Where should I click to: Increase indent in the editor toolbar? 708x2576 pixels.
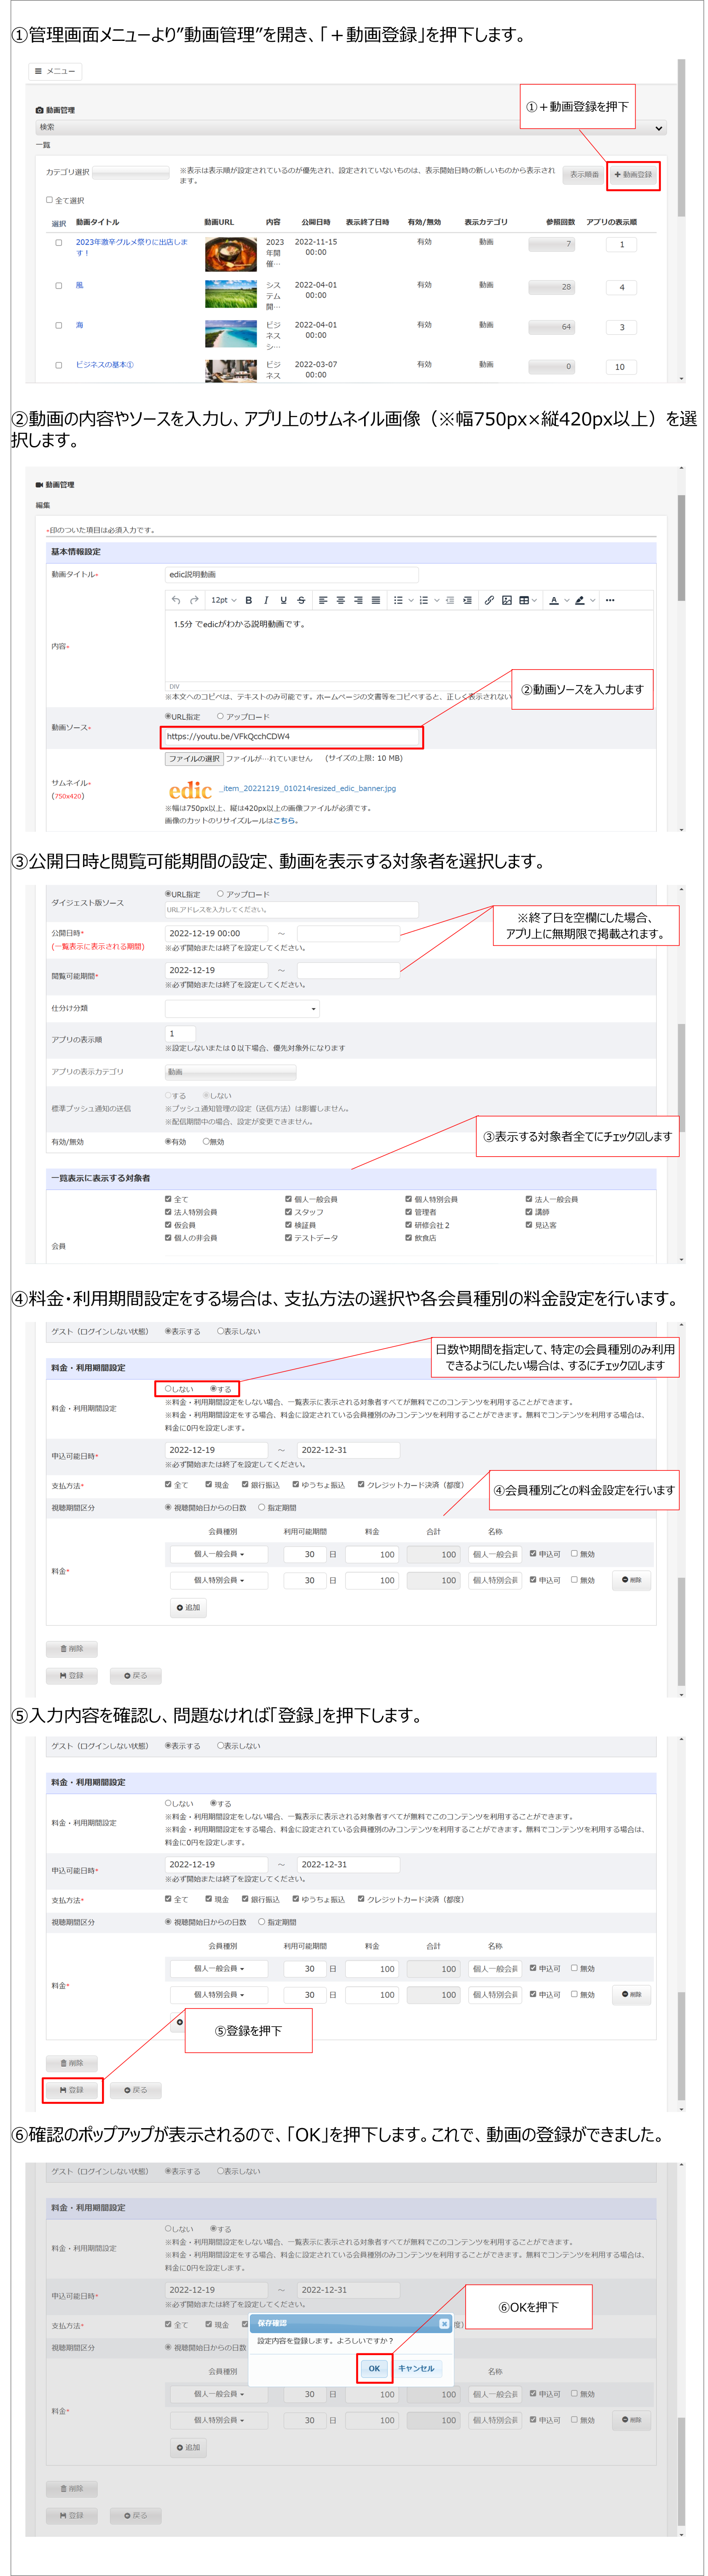[467, 600]
